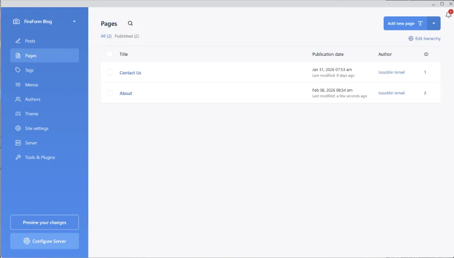
Task: Click author Iszuddin Ismail in About row
Action: [391, 93]
